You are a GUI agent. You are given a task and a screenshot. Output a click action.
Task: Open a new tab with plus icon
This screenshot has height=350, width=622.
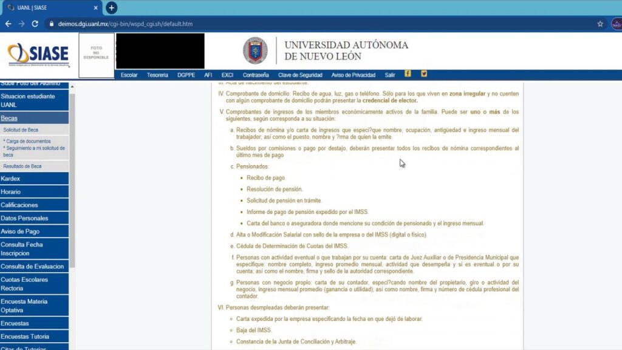click(112, 7)
